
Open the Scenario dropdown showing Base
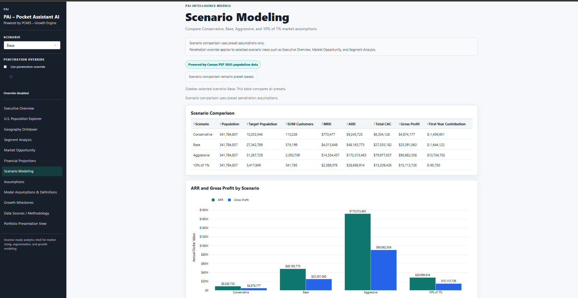pos(32,45)
